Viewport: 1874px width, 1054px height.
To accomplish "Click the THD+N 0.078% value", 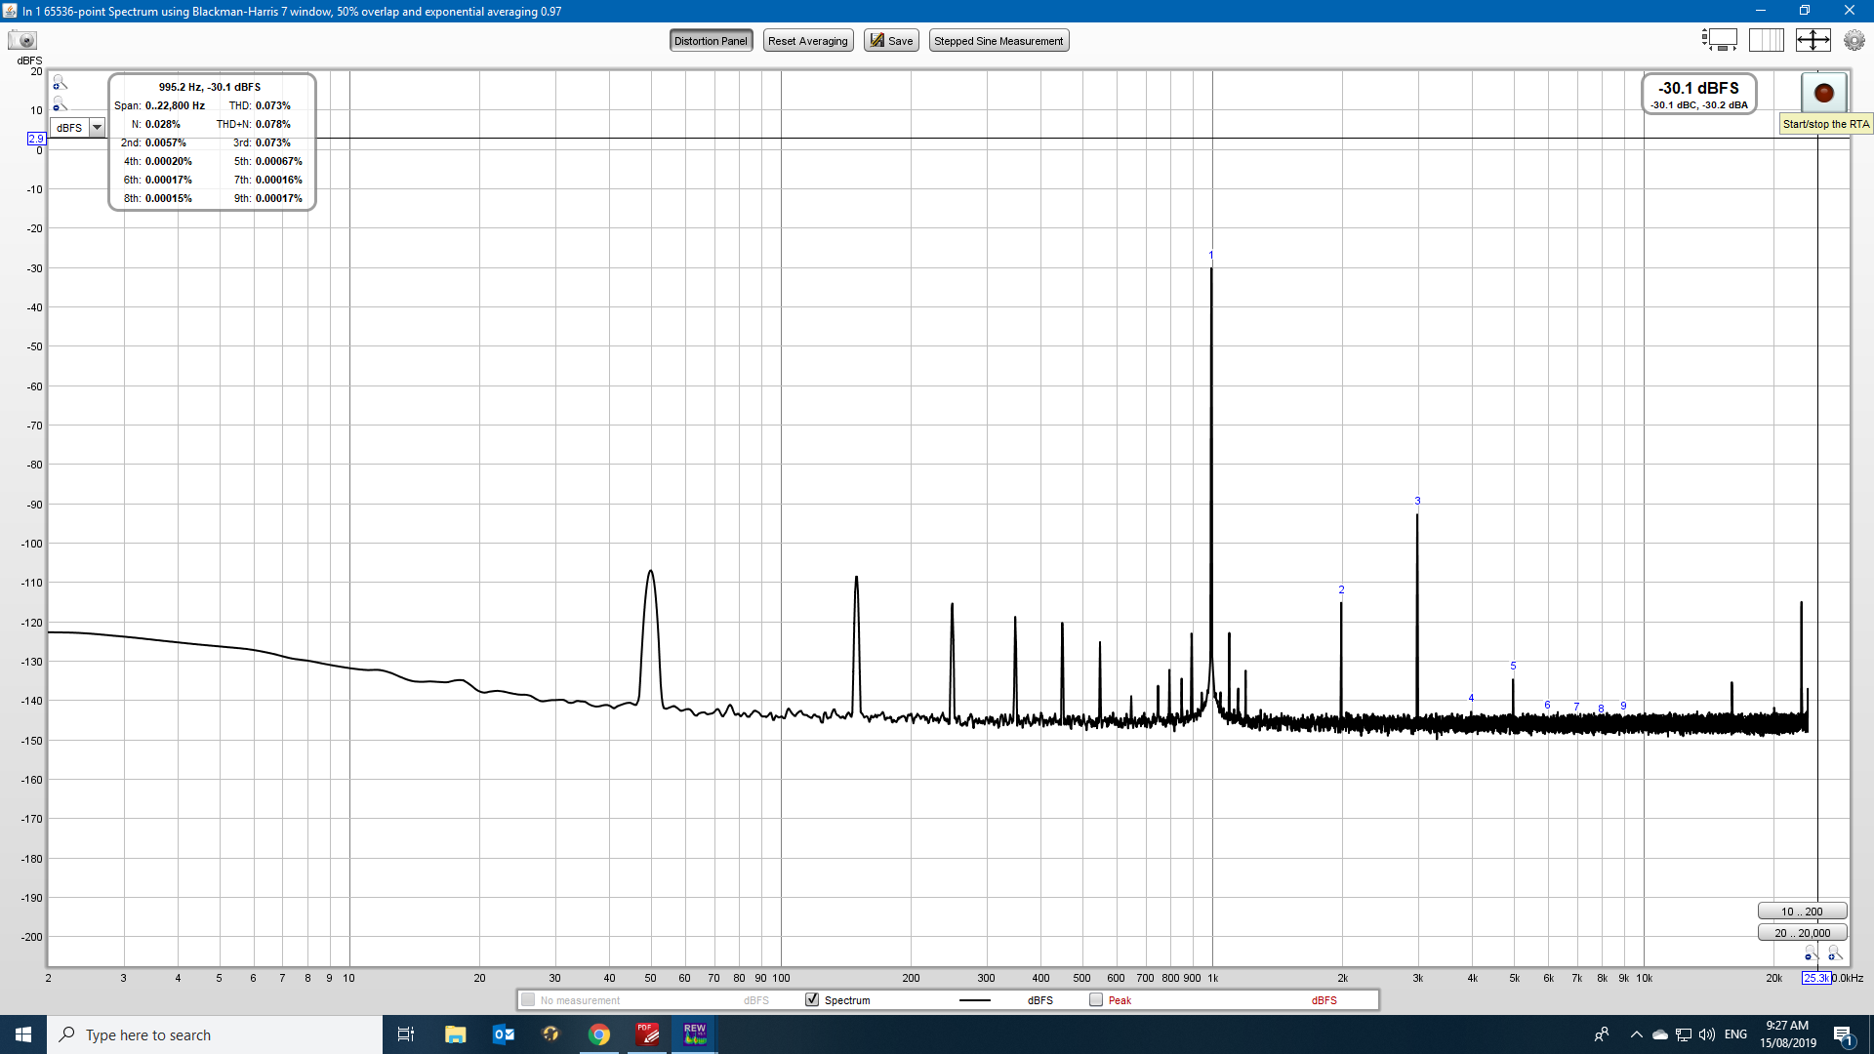I will click(x=273, y=124).
